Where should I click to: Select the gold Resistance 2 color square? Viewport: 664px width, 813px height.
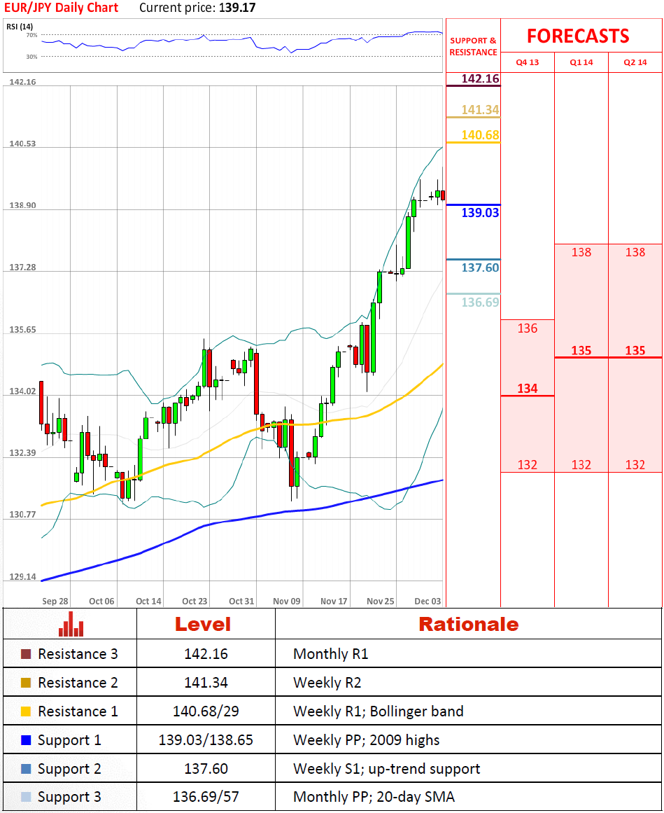pyautogui.click(x=26, y=683)
